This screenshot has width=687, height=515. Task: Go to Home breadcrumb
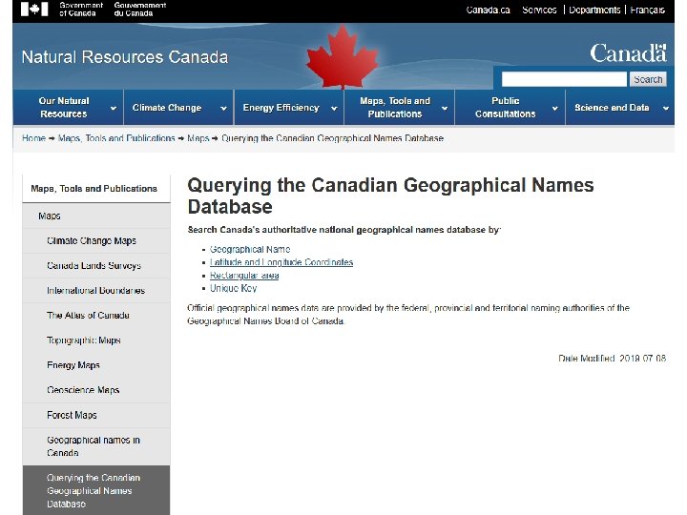[x=33, y=138]
